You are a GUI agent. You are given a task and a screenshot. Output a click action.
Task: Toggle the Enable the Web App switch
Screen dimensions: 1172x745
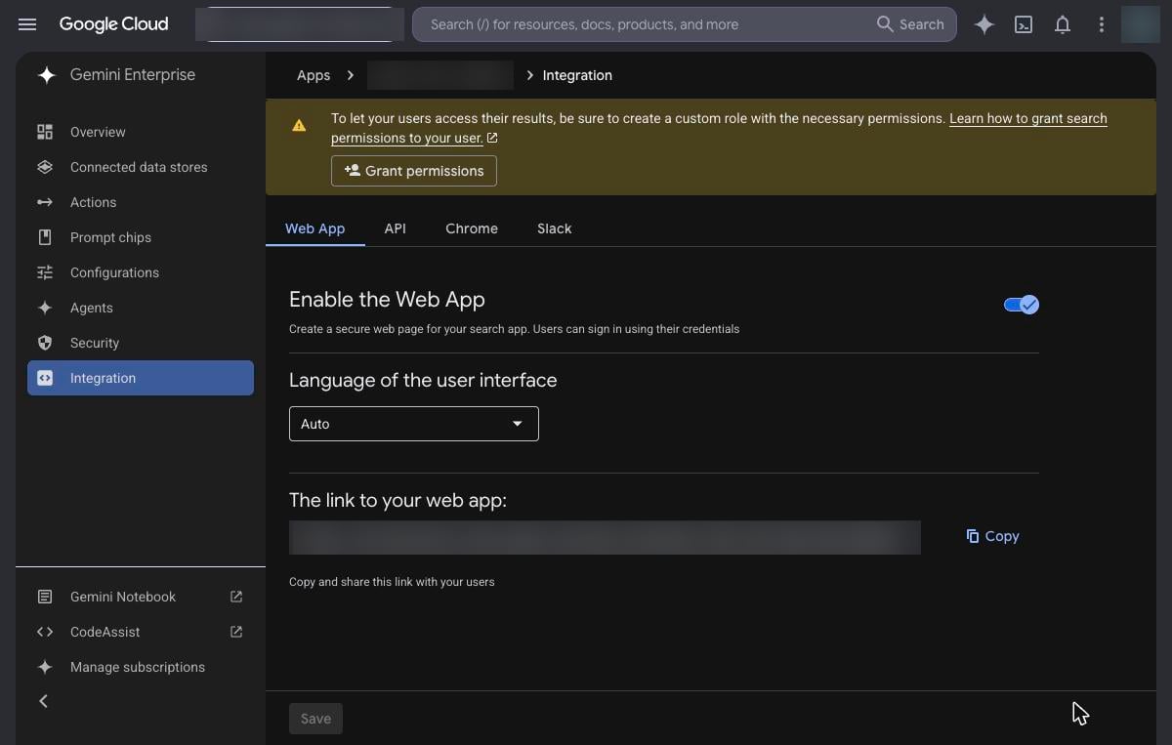point(1022,305)
